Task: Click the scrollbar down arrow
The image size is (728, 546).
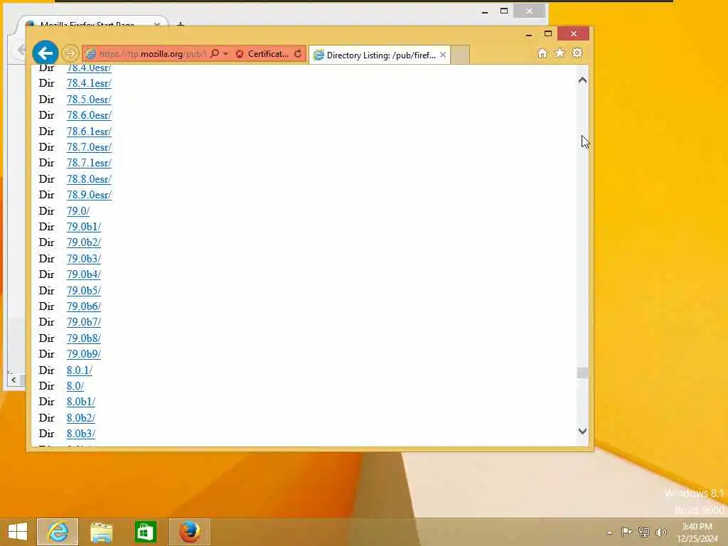Action: point(583,432)
